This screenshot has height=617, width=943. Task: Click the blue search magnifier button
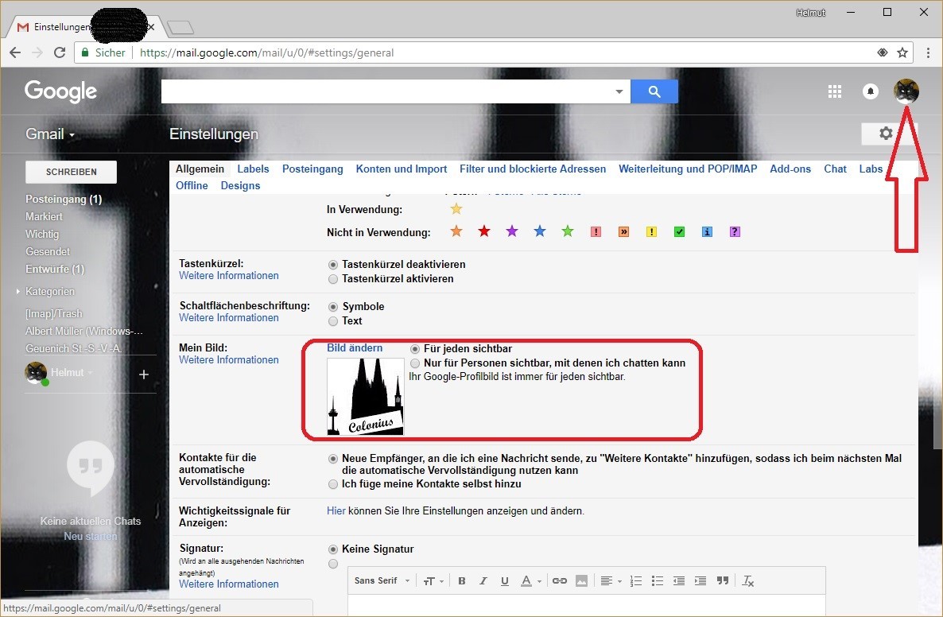[654, 91]
